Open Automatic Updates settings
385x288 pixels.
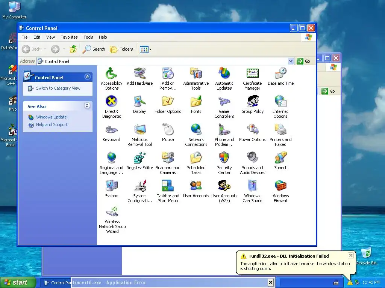click(x=224, y=79)
